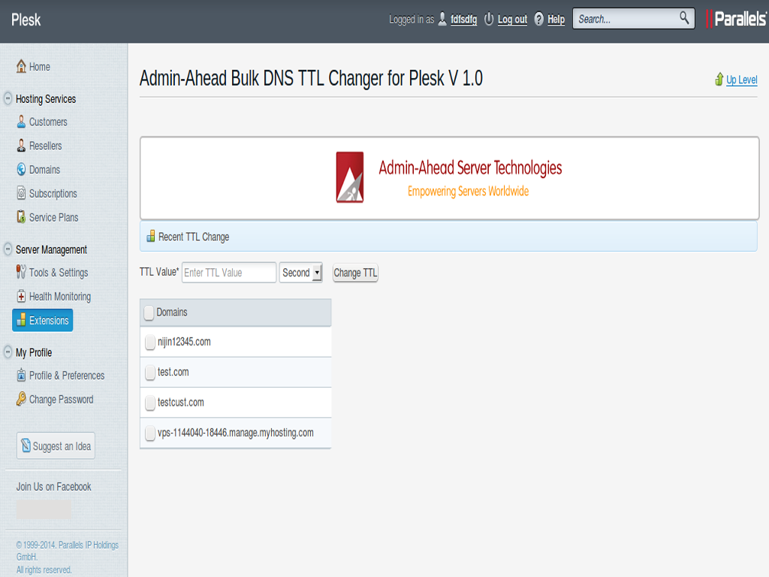Image resolution: width=769 pixels, height=577 pixels.
Task: Open Home in the sidebar
Action: click(x=39, y=67)
